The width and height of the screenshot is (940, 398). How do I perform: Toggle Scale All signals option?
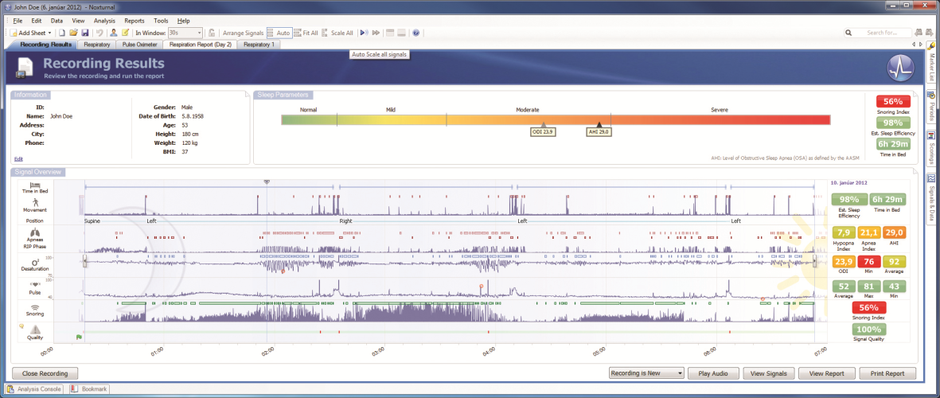pyautogui.click(x=337, y=33)
